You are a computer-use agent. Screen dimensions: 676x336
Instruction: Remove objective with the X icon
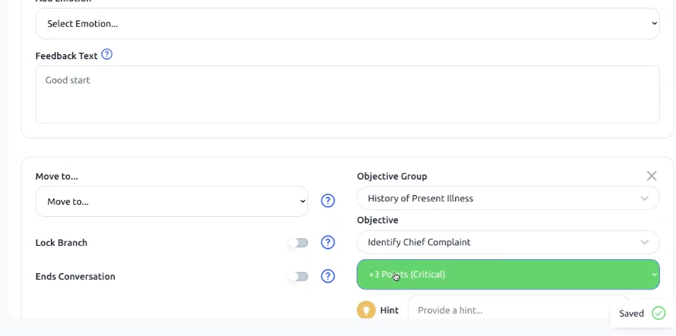coord(651,176)
